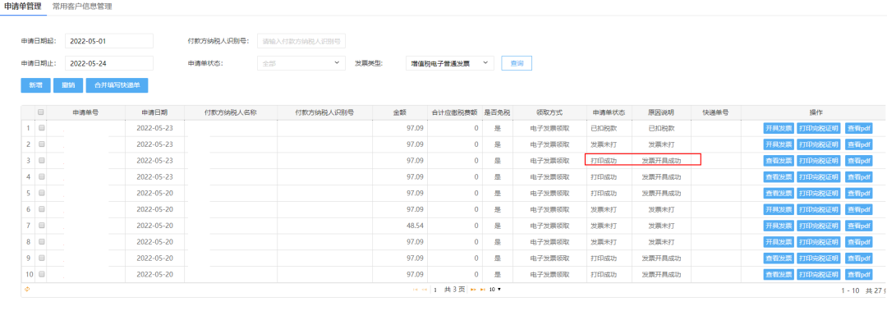Click 开具发票 on row 1
887x320 pixels.
(x=779, y=128)
